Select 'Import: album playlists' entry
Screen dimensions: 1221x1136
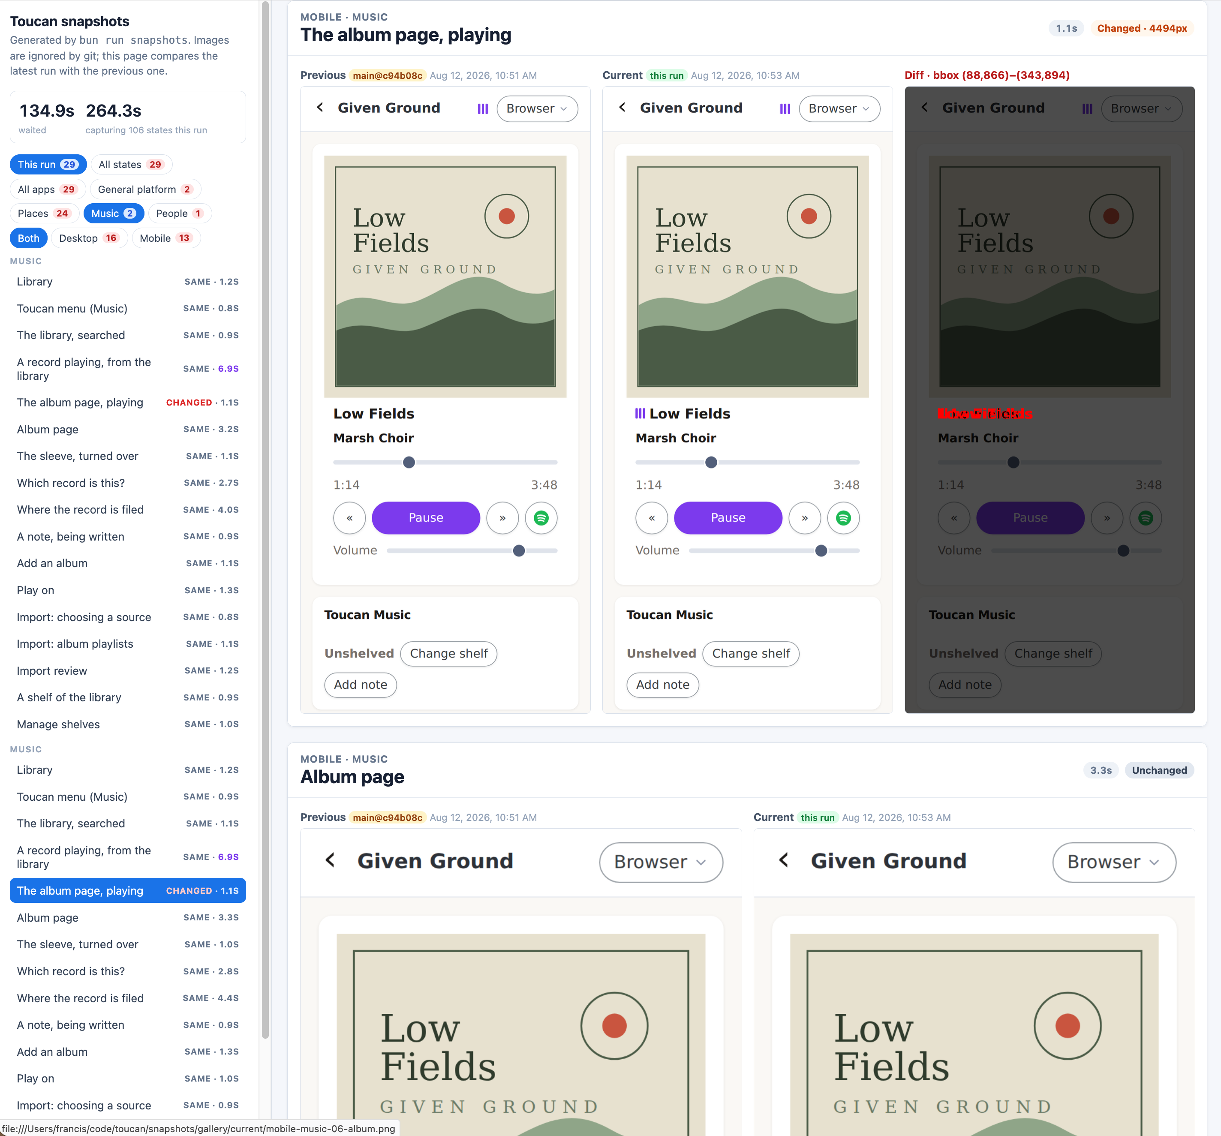point(128,643)
